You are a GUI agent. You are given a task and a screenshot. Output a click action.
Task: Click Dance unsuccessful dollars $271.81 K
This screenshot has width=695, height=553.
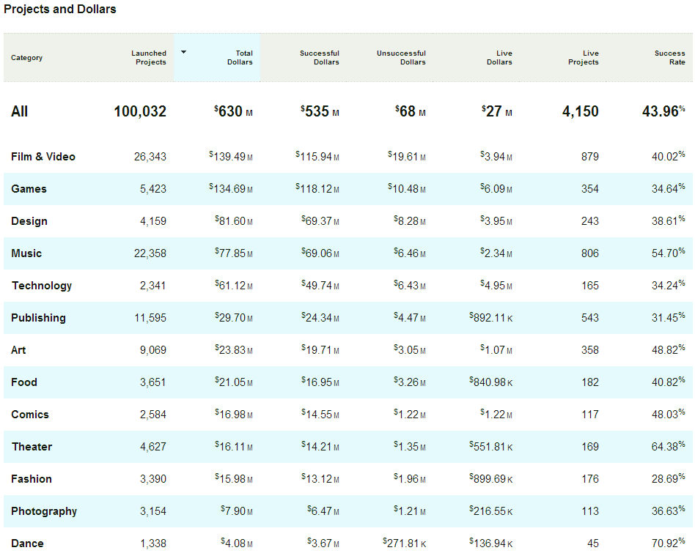click(x=404, y=543)
